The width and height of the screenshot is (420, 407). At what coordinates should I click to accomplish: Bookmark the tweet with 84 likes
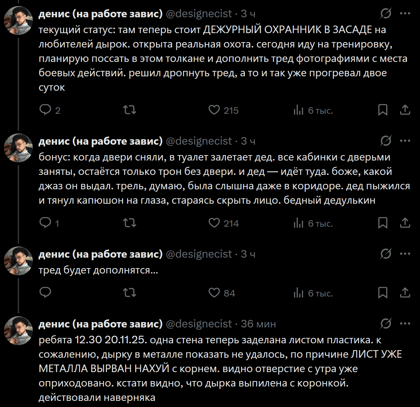pos(383,293)
